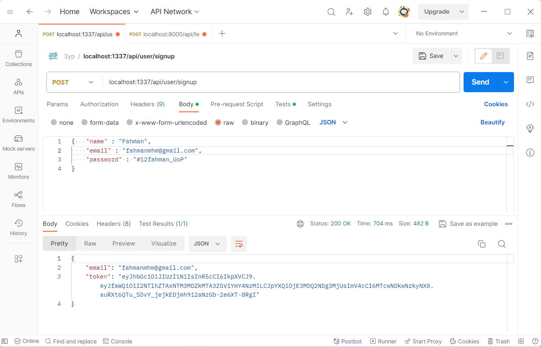The width and height of the screenshot is (541, 347).
Task: Open the related requests lightbulb icon
Action: 530,128
